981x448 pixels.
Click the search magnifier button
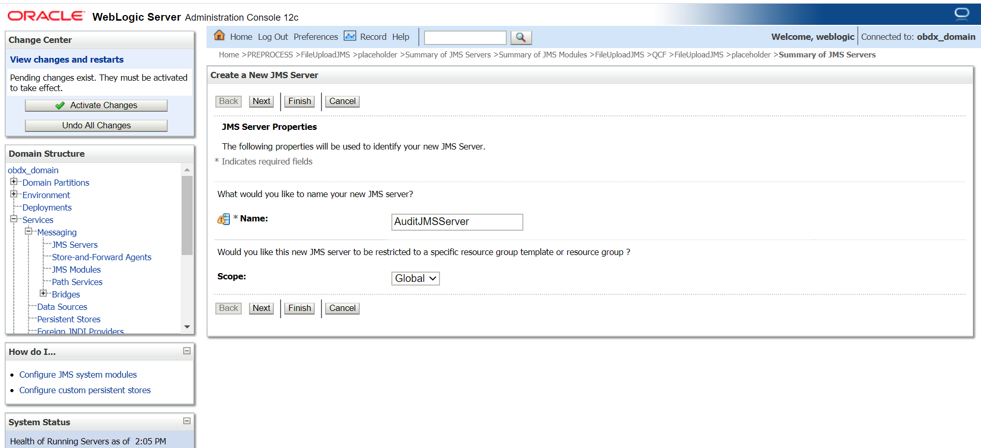pyautogui.click(x=521, y=37)
